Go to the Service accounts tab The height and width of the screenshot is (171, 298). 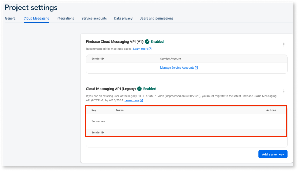click(94, 19)
